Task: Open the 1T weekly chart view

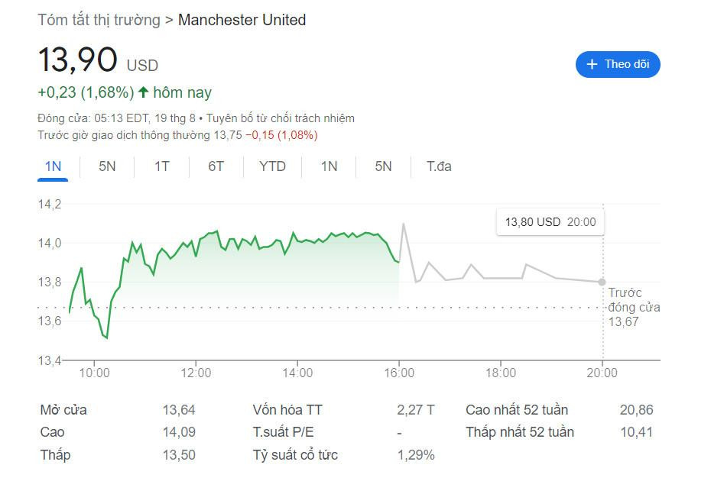Action: pos(161,166)
